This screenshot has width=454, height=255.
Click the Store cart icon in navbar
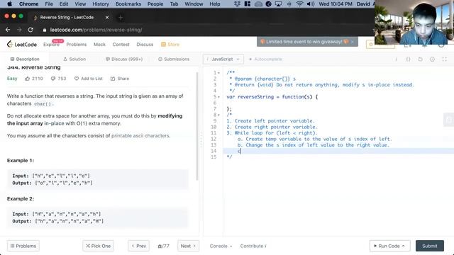coord(163,44)
